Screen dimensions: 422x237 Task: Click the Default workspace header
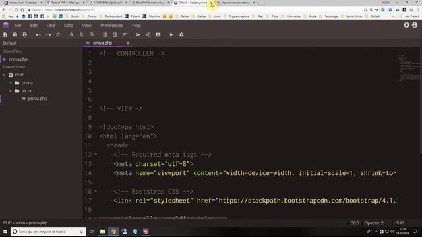[x=10, y=43]
